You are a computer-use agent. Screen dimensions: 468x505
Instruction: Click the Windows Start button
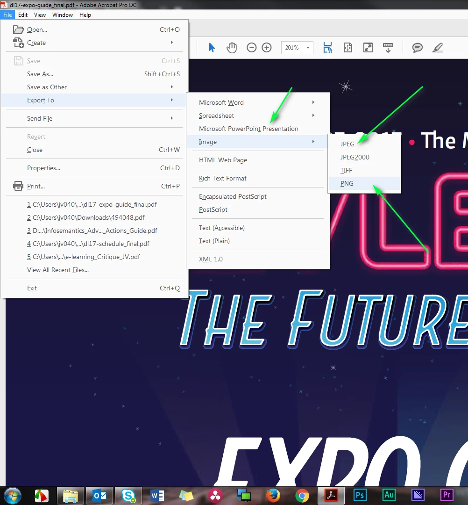point(13,496)
